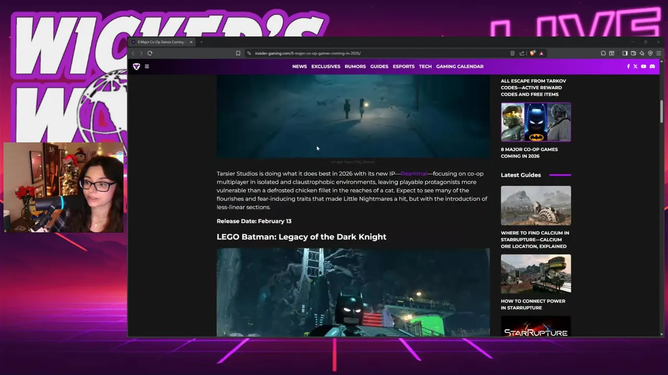
Task: Click the page vertical scrollbar thumb
Action: [x=662, y=111]
